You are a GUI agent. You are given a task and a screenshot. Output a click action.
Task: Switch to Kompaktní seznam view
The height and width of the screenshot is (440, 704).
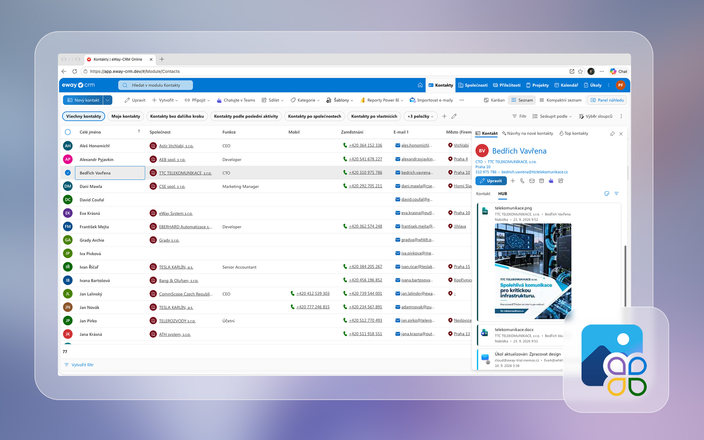pyautogui.click(x=560, y=100)
